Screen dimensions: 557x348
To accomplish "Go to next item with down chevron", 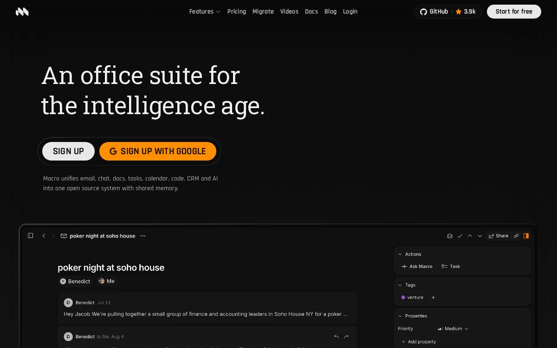I will coord(480,236).
